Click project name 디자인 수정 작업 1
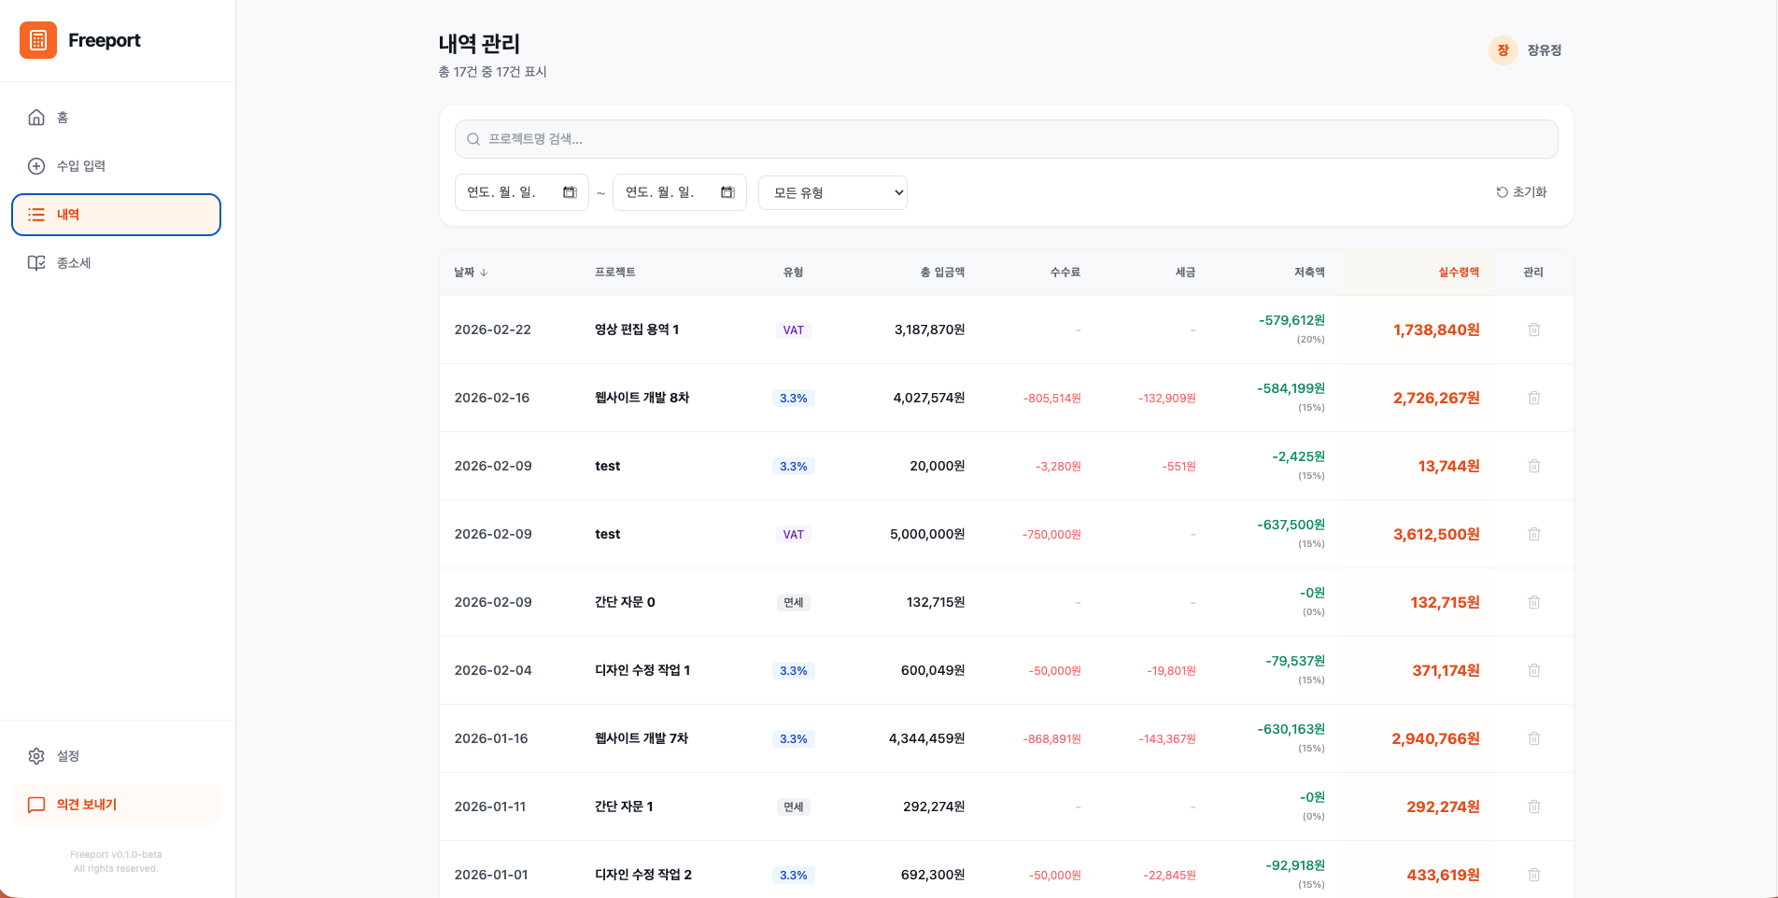Screen dimensions: 1778x898 (x=642, y=670)
